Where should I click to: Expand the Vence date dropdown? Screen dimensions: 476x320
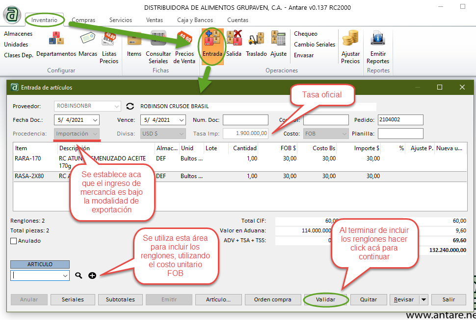181,120
